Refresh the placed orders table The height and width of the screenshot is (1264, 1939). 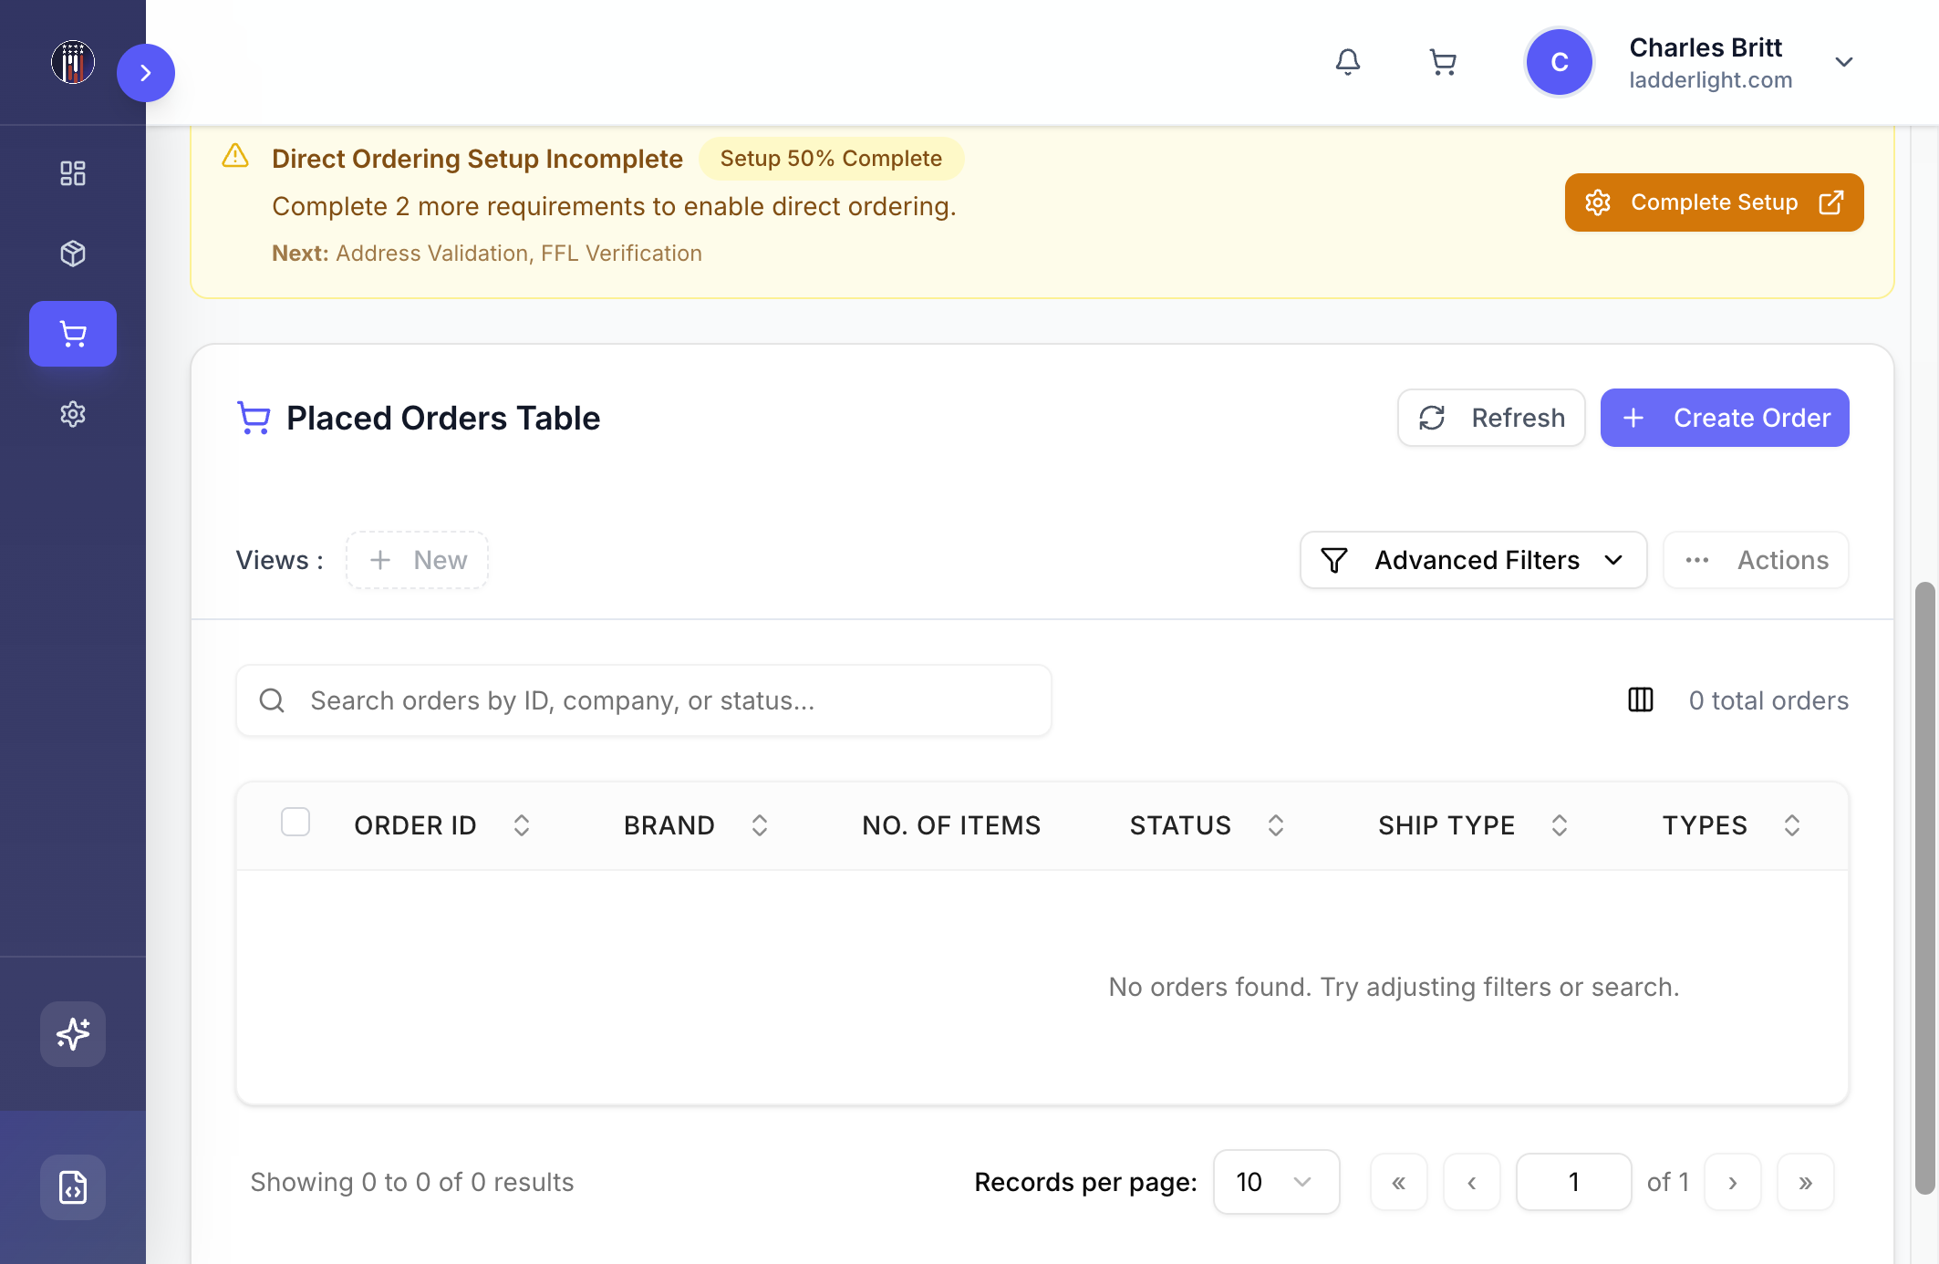[x=1491, y=418]
